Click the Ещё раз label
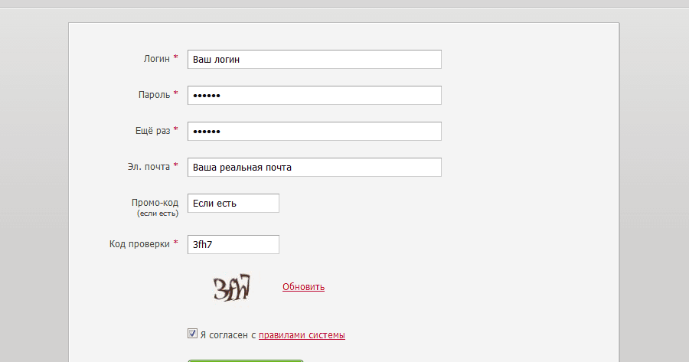The image size is (689, 362). point(152,130)
